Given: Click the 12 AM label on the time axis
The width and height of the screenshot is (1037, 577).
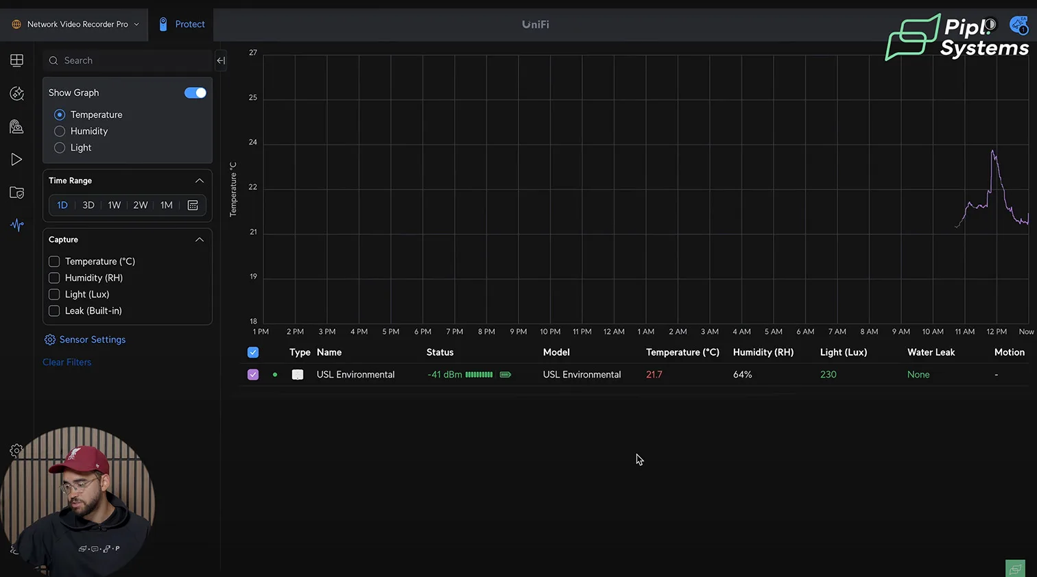Looking at the screenshot, I should (x=614, y=332).
